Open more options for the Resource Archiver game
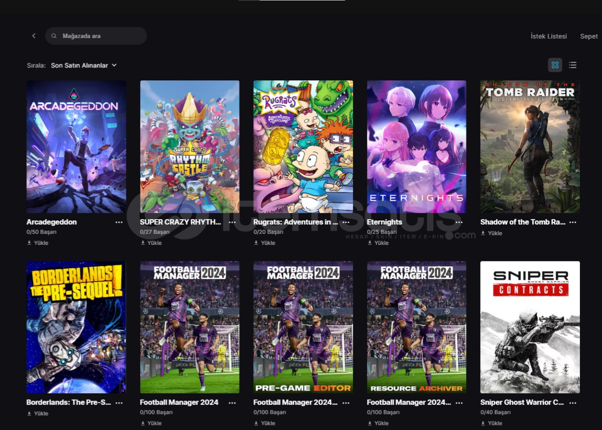 (459, 403)
